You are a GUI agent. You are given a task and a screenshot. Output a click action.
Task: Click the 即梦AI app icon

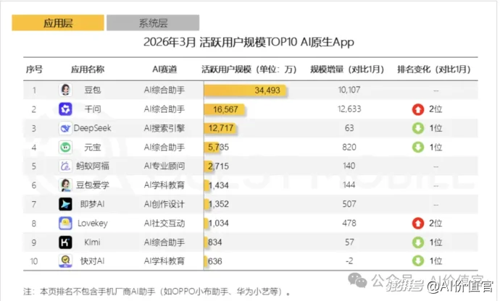coord(65,204)
